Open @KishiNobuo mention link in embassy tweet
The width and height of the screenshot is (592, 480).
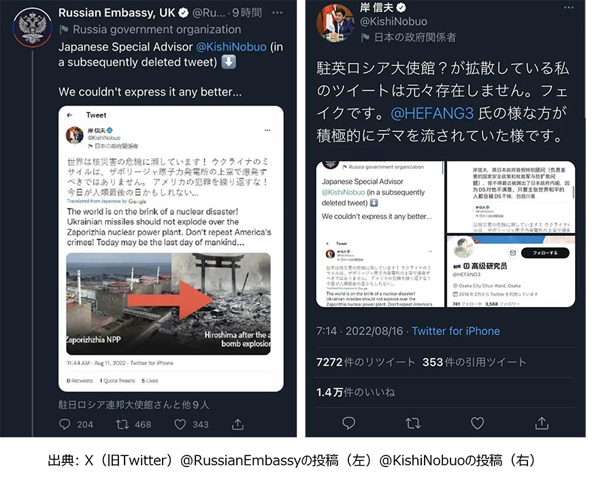tap(231, 47)
